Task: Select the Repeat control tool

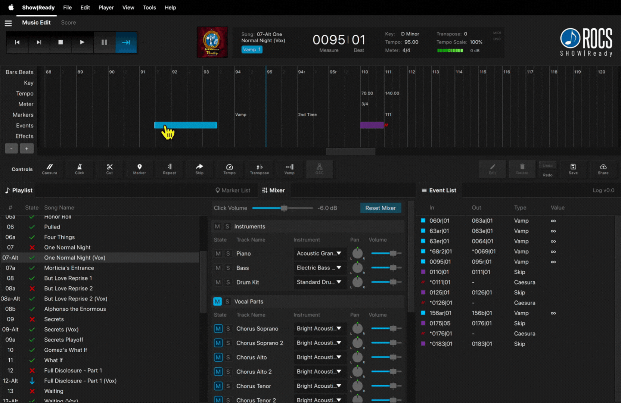Action: click(169, 169)
